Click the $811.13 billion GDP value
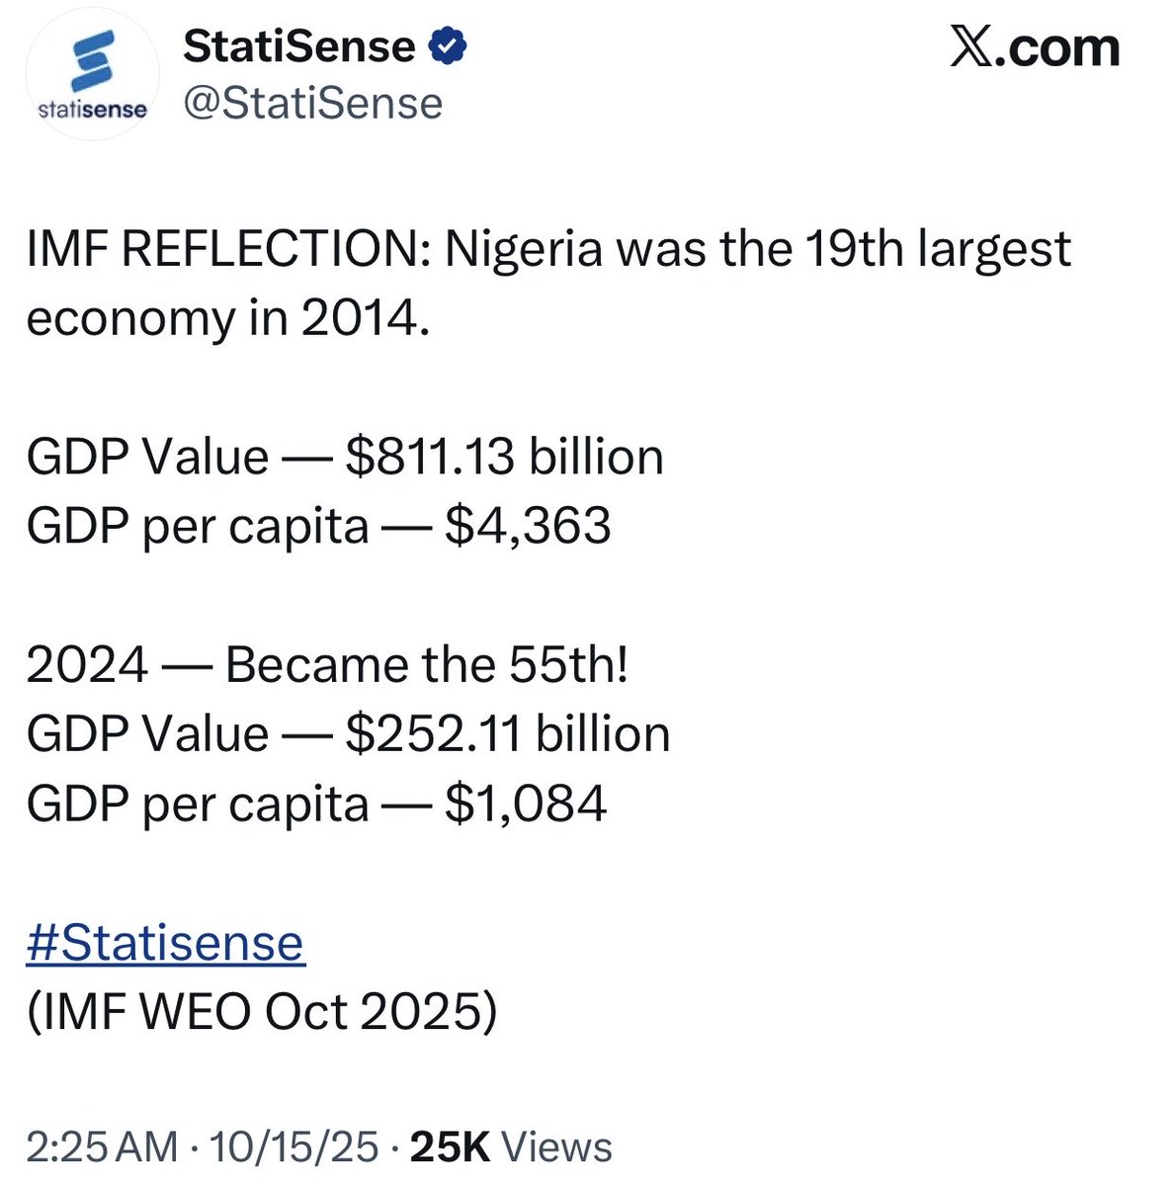This screenshot has width=1175, height=1186. [504, 457]
